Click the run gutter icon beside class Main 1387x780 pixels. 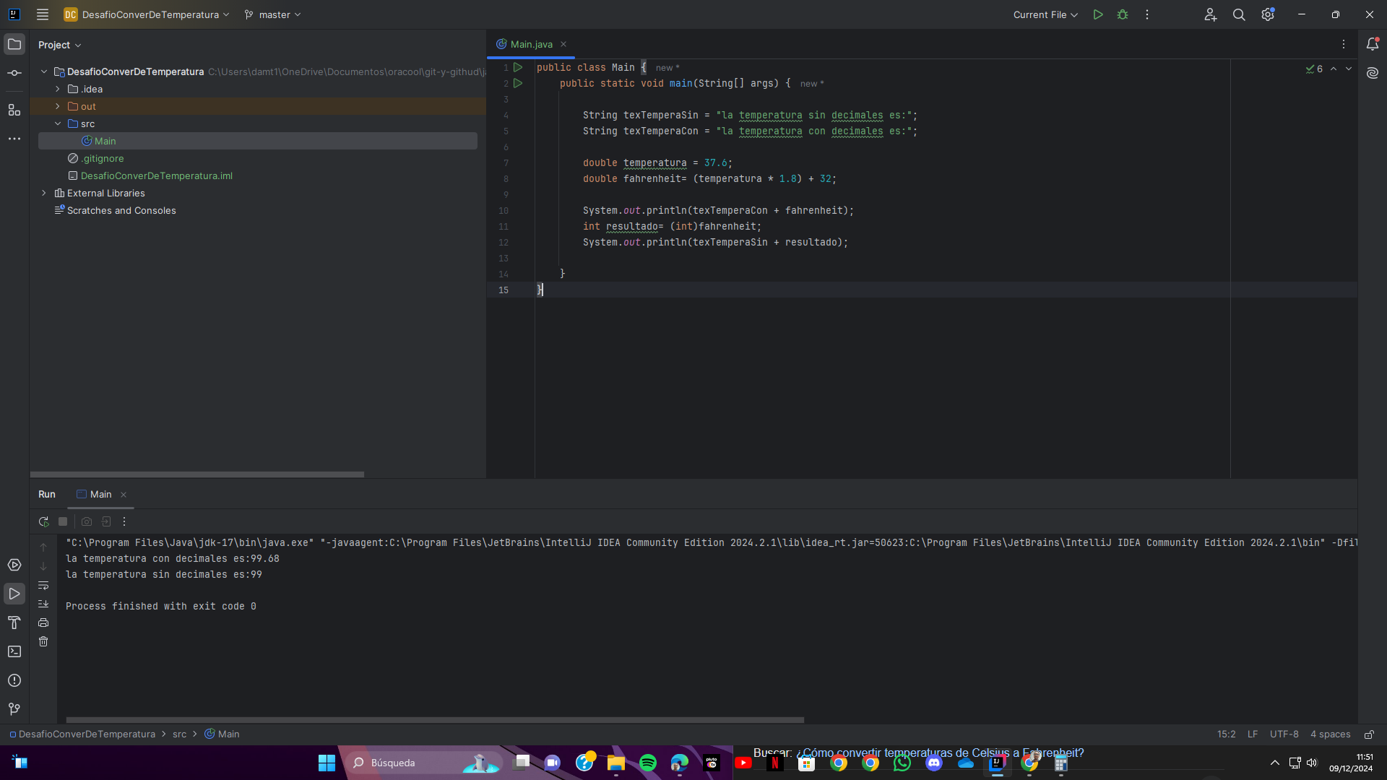[518, 67]
